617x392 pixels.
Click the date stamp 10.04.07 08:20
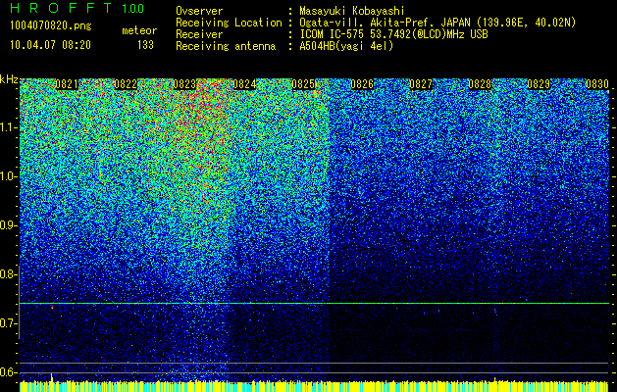click(50, 45)
